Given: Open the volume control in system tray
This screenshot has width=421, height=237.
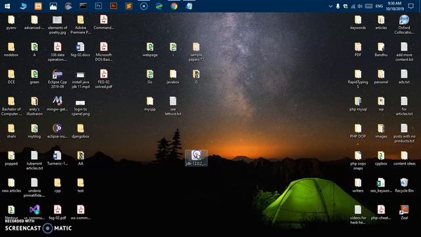Looking at the screenshot, I should [360, 6].
